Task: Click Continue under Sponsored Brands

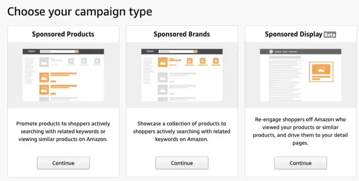Action: (182, 163)
